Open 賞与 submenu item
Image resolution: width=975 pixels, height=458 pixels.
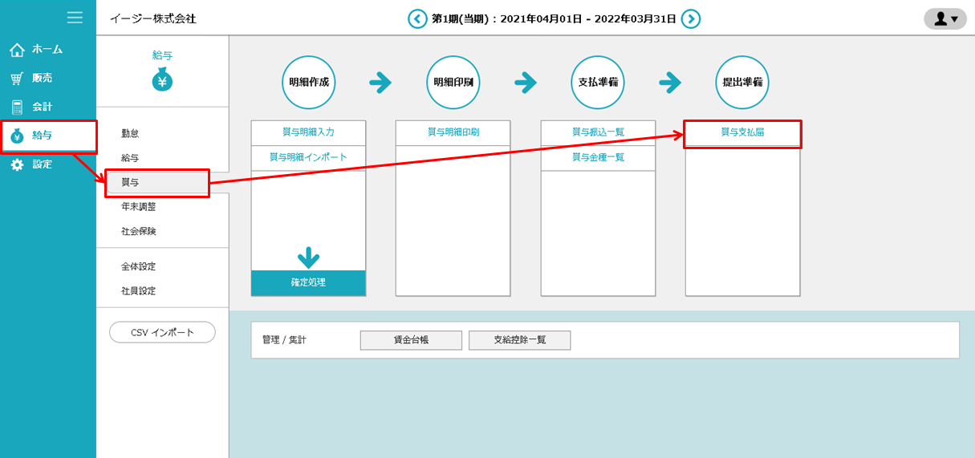pos(130,183)
